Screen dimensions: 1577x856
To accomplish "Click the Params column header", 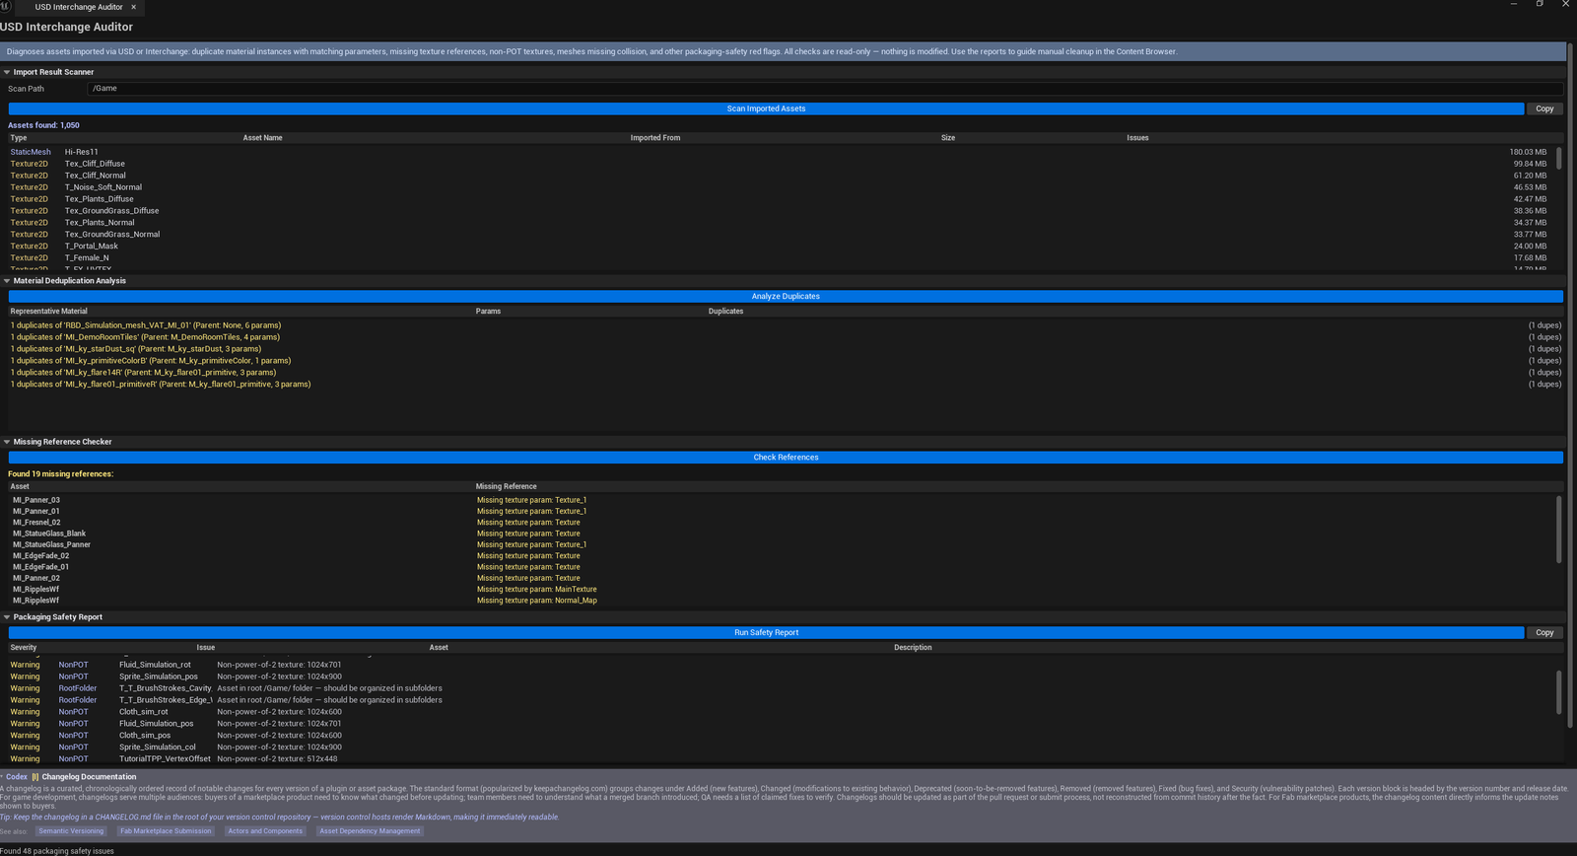I will pyautogui.click(x=488, y=312).
